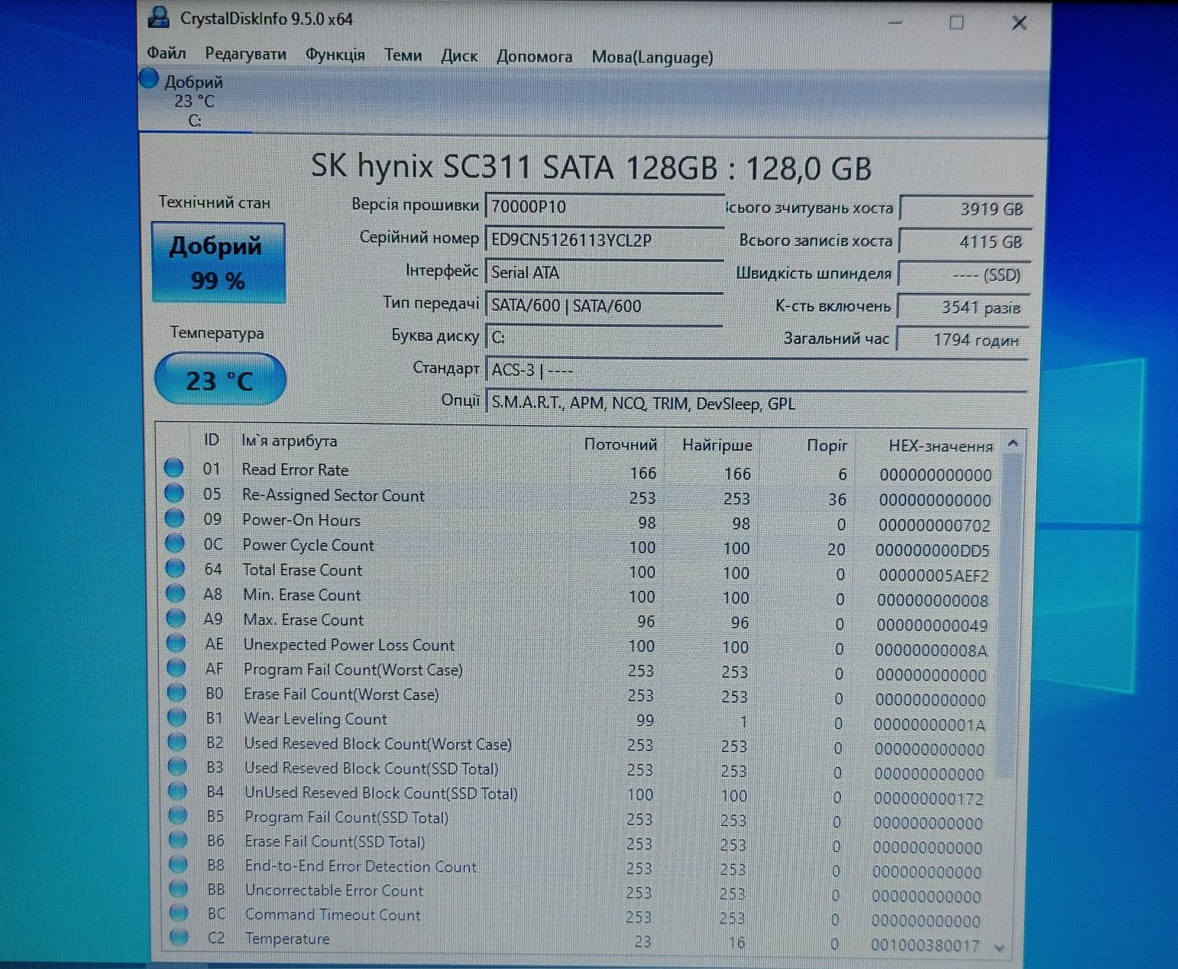Viewport: 1178px width, 969px height.
Task: Click the Serial ATA interface field
Action: click(604, 273)
